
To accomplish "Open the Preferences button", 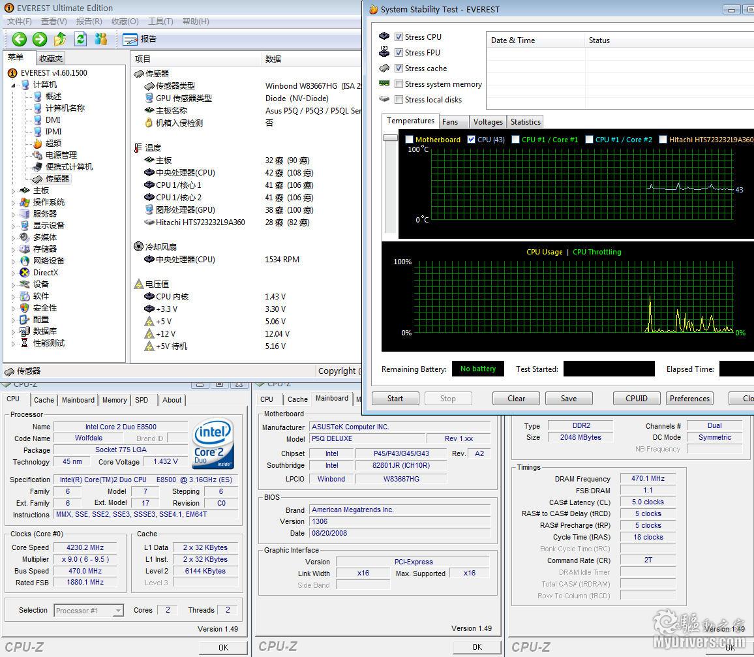I will 689,398.
